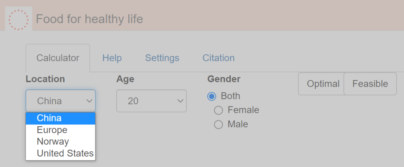Switch to the Calculator tab
This screenshot has width=404, height=167.
[x=58, y=58]
